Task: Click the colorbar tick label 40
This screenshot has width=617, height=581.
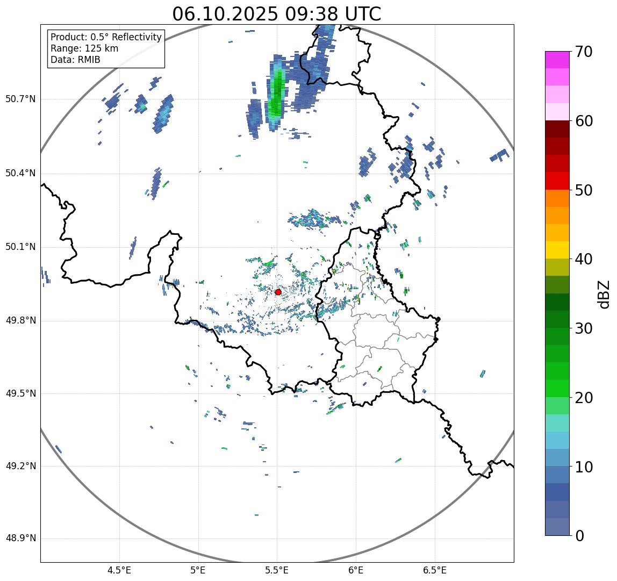Action: (584, 259)
